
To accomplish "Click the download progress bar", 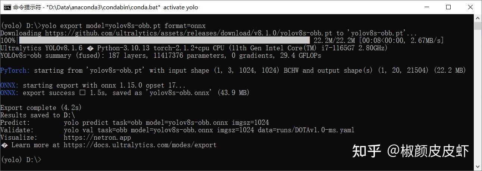I will pos(165,40).
